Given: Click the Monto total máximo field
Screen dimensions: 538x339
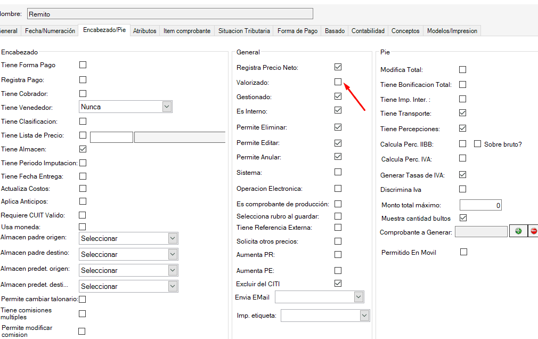Looking at the screenshot, I should 480,205.
